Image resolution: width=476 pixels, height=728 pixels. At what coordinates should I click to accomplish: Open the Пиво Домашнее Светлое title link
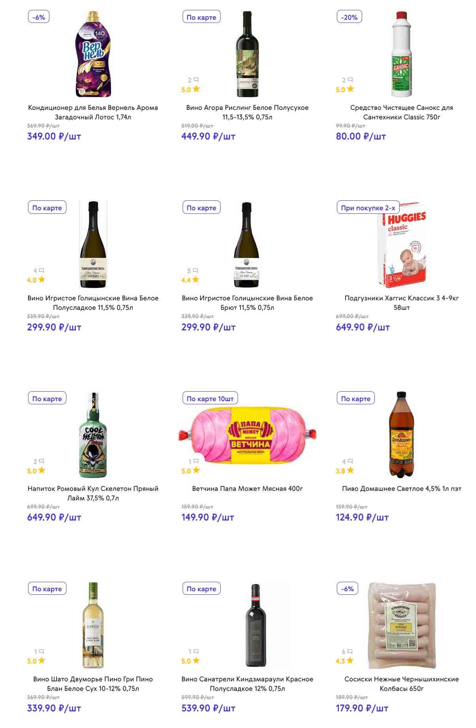tap(401, 489)
